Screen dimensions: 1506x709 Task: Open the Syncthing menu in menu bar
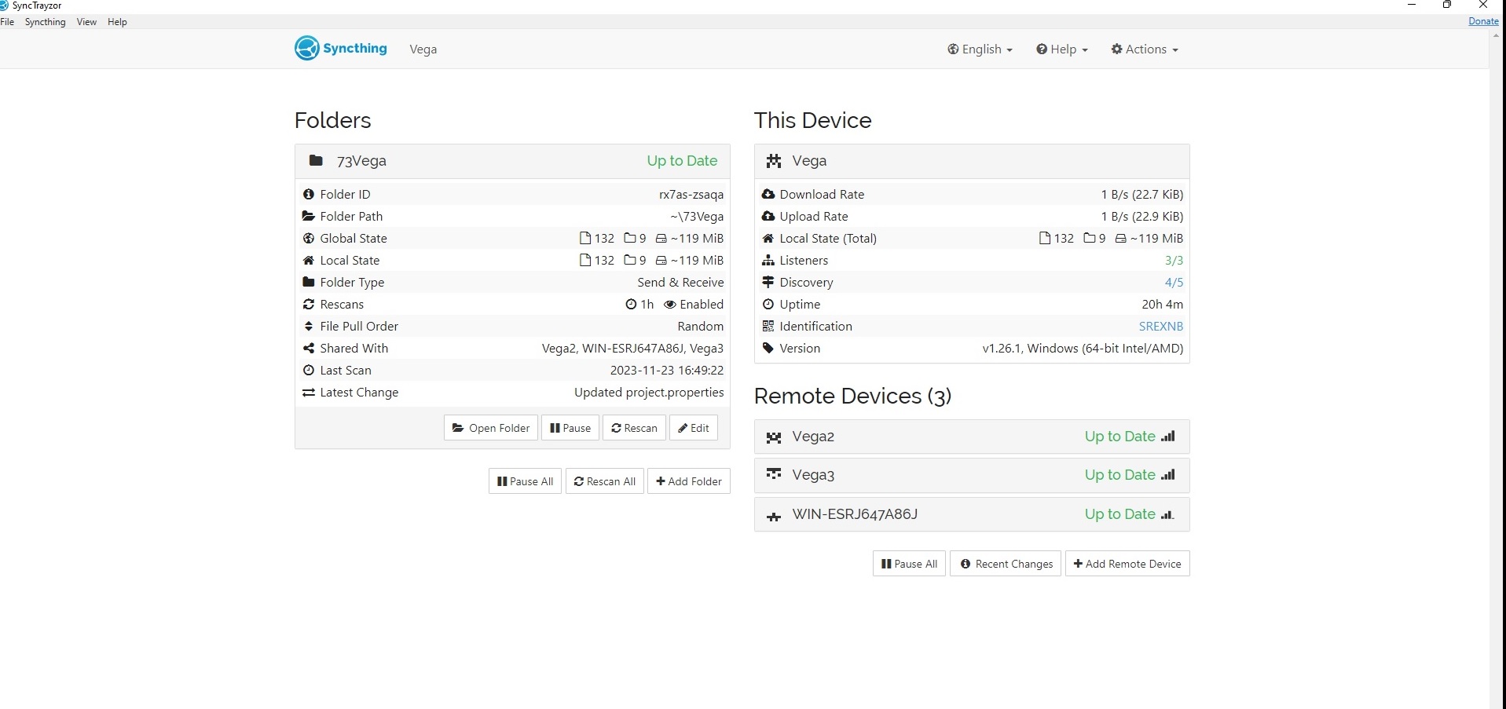(x=46, y=22)
